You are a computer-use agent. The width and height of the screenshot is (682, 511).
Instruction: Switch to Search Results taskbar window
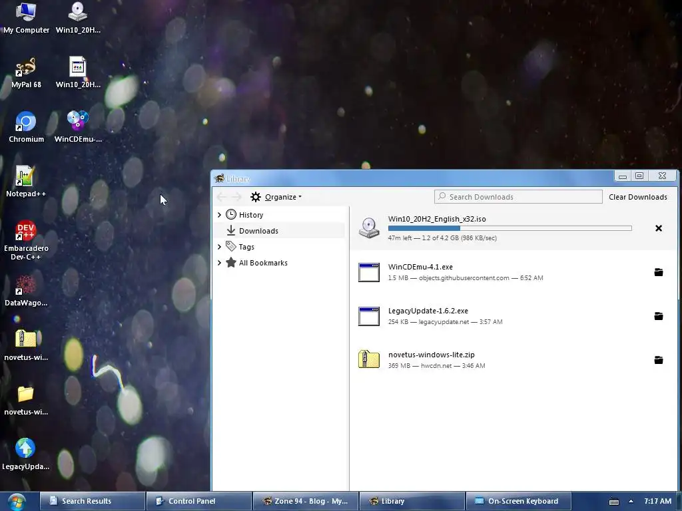click(x=92, y=502)
